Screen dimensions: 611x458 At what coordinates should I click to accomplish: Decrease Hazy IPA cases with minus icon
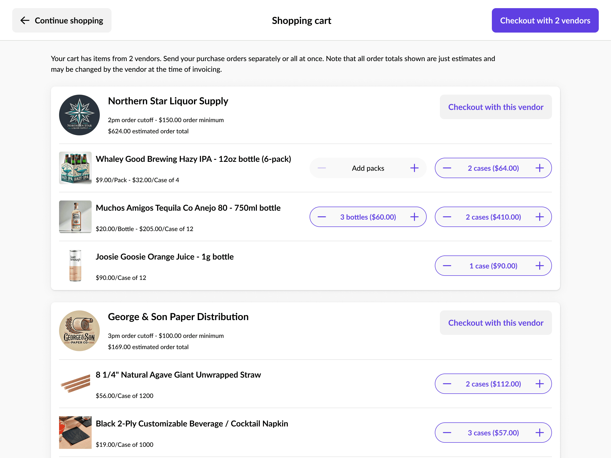(447, 168)
